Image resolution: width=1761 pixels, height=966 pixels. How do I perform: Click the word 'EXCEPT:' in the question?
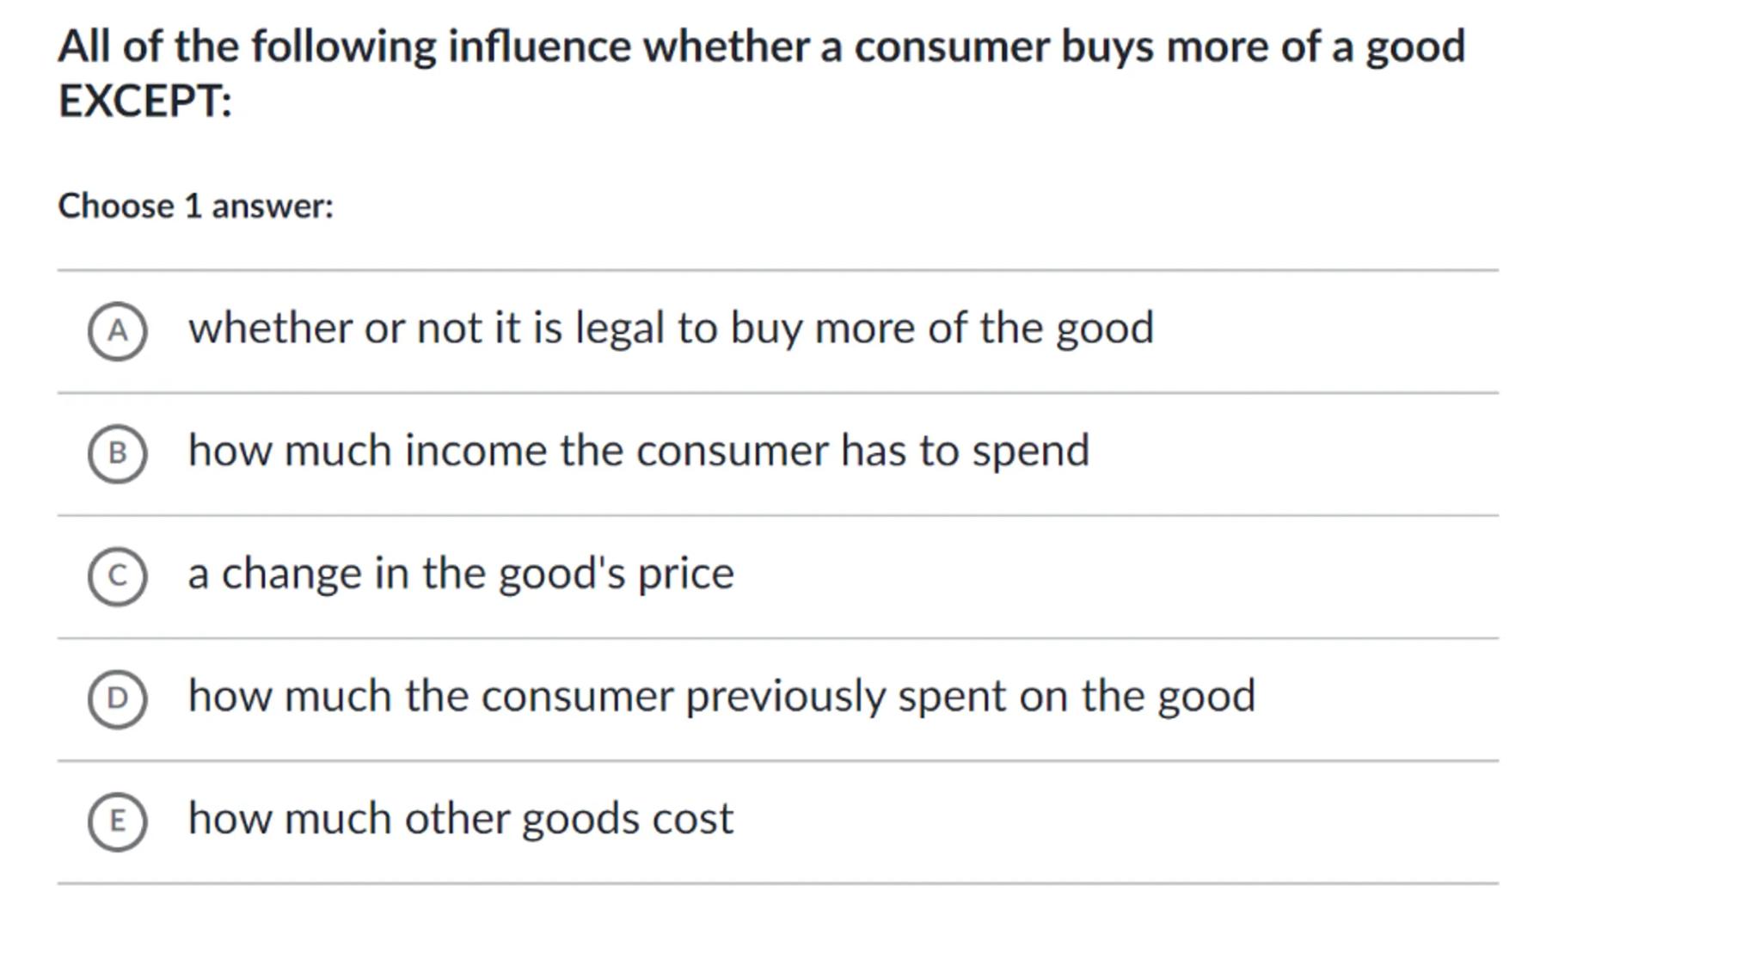click(x=144, y=102)
